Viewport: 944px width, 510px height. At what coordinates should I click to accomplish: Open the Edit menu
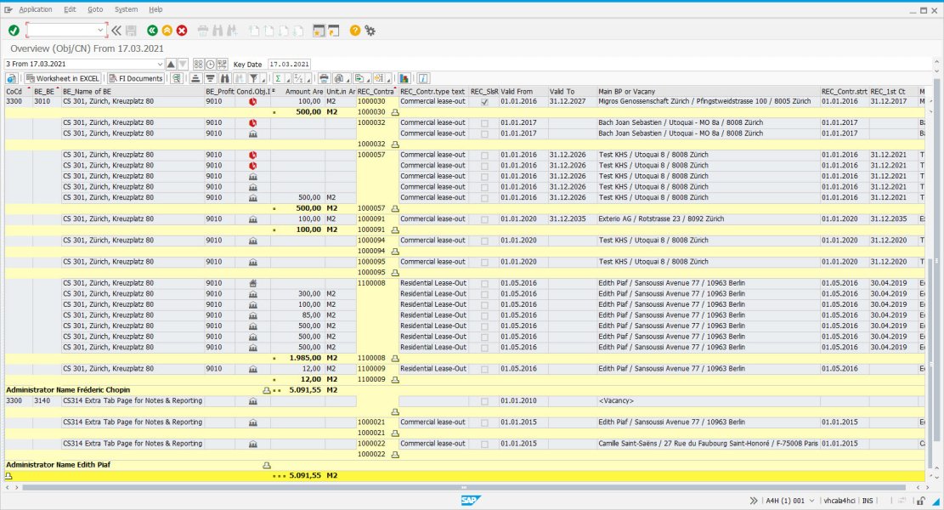pos(70,9)
